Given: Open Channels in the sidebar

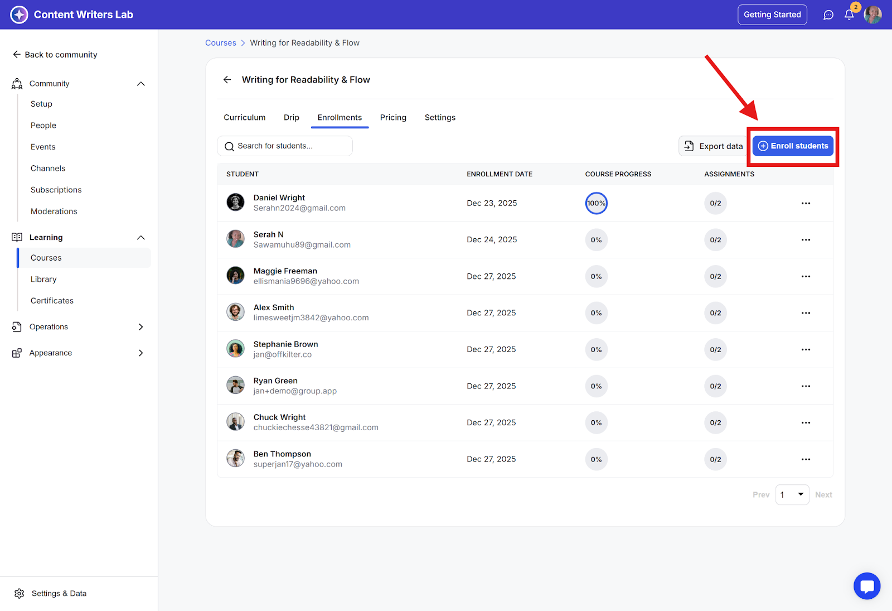Looking at the screenshot, I should [48, 169].
